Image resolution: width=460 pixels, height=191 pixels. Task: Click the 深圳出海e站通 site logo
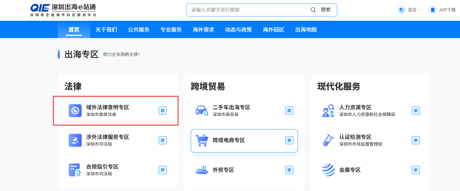point(63,10)
